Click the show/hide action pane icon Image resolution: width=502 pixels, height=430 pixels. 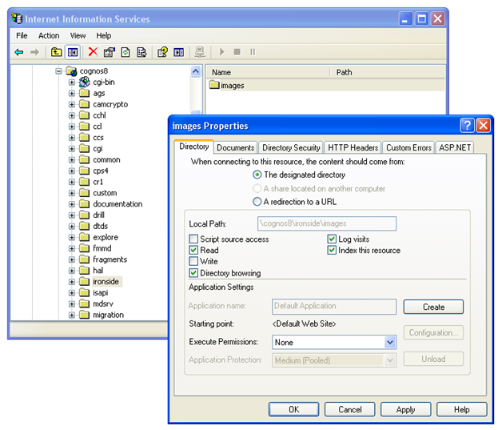[x=178, y=52]
